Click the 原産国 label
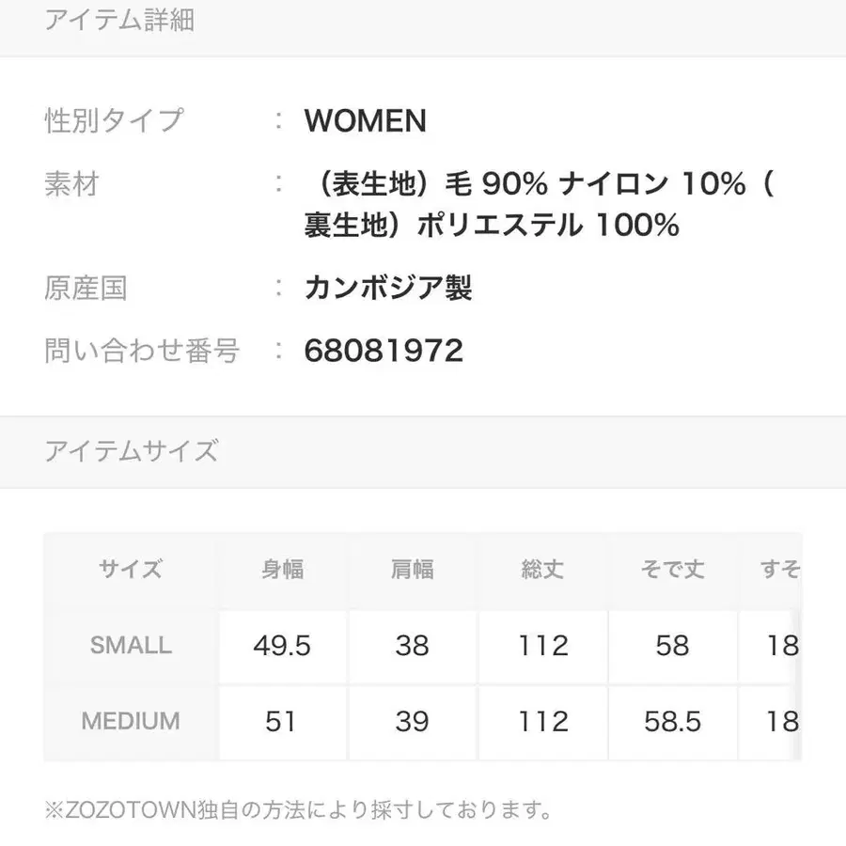 (x=86, y=288)
